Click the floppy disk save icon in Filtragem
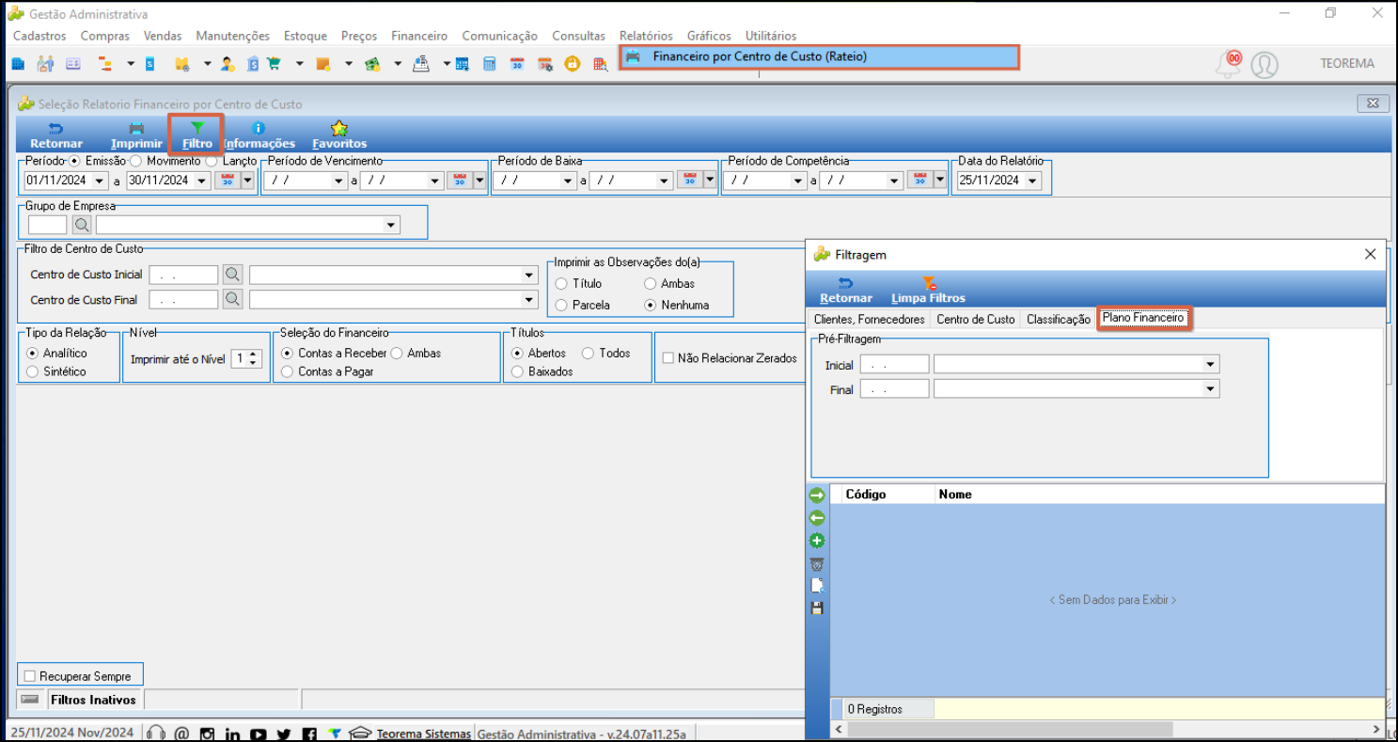 817,608
